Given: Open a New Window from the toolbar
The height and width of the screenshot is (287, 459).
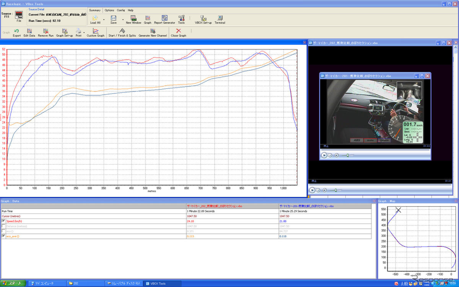Looking at the screenshot, I should (133, 20).
